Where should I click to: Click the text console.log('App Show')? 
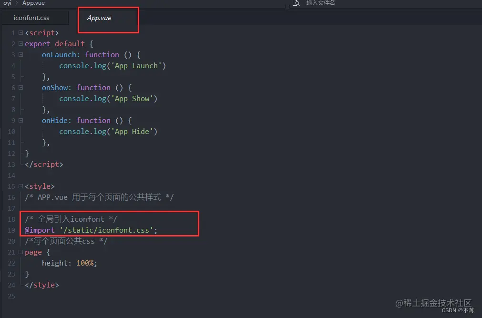tap(108, 99)
